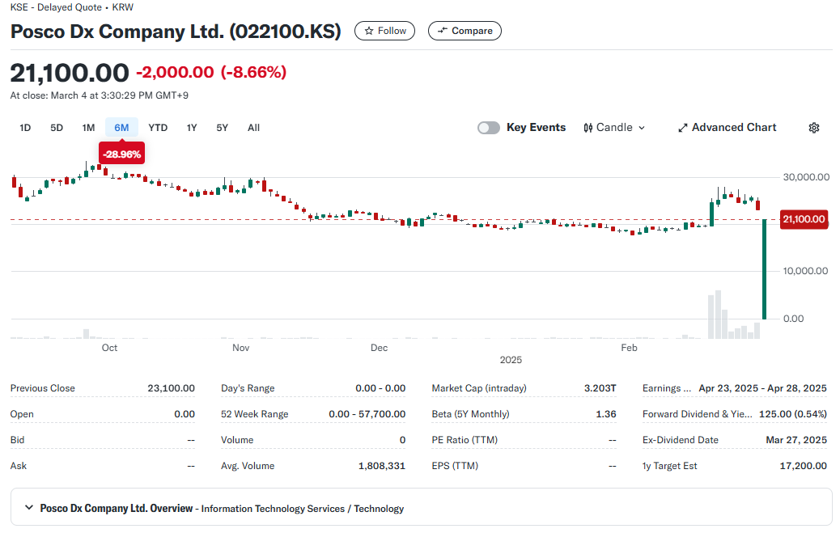Click the EPS (TTM) label
This screenshot has height=533, width=840.
pyautogui.click(x=455, y=466)
